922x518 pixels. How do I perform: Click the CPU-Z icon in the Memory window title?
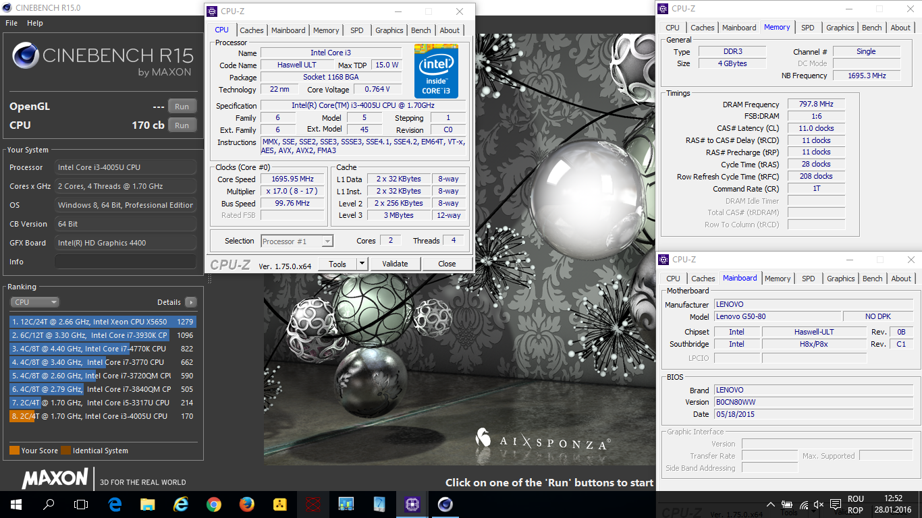point(663,9)
